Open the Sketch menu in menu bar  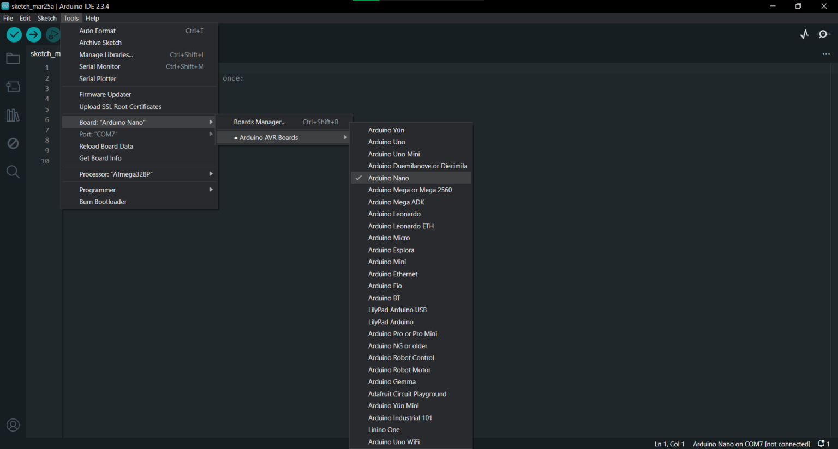(47, 18)
